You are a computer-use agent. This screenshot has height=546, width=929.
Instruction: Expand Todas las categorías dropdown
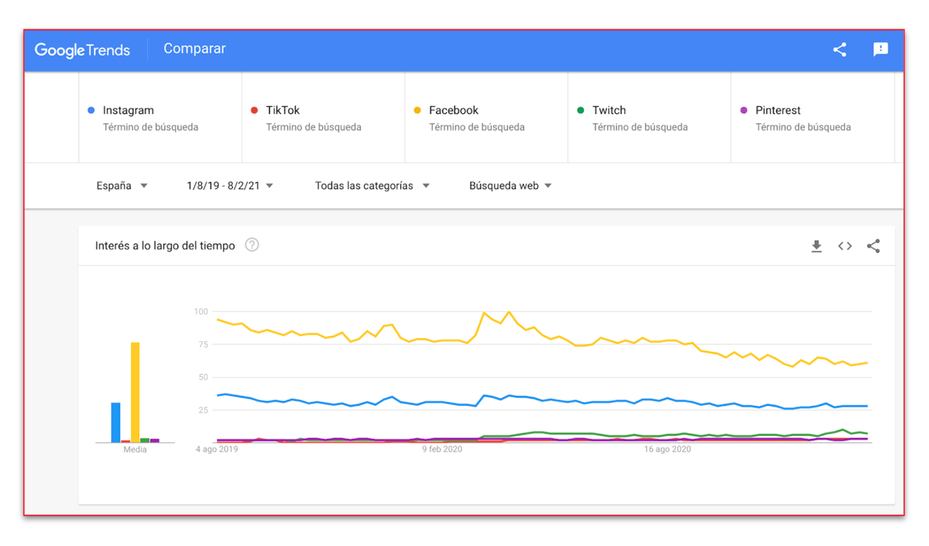pos(372,186)
